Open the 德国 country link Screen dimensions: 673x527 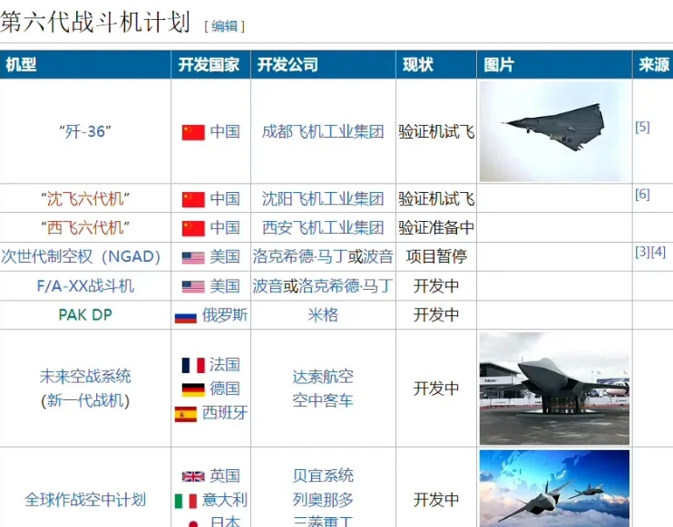(224, 388)
